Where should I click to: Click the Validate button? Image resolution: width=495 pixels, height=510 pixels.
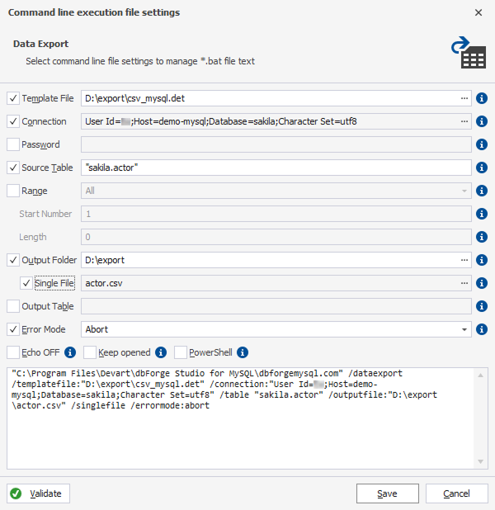pyautogui.click(x=39, y=493)
